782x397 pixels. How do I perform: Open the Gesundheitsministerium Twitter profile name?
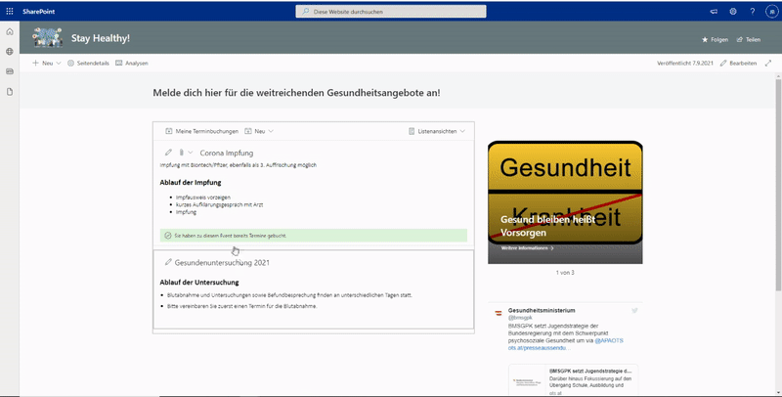pyautogui.click(x=542, y=310)
